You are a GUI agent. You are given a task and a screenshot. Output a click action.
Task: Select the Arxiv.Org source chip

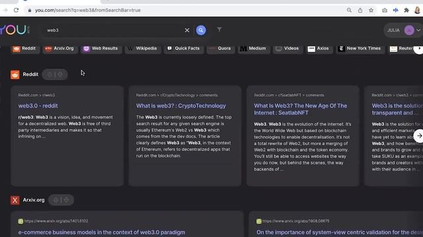pyautogui.click(x=59, y=49)
